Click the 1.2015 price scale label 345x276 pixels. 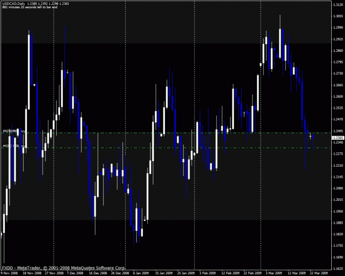click(x=338, y=200)
